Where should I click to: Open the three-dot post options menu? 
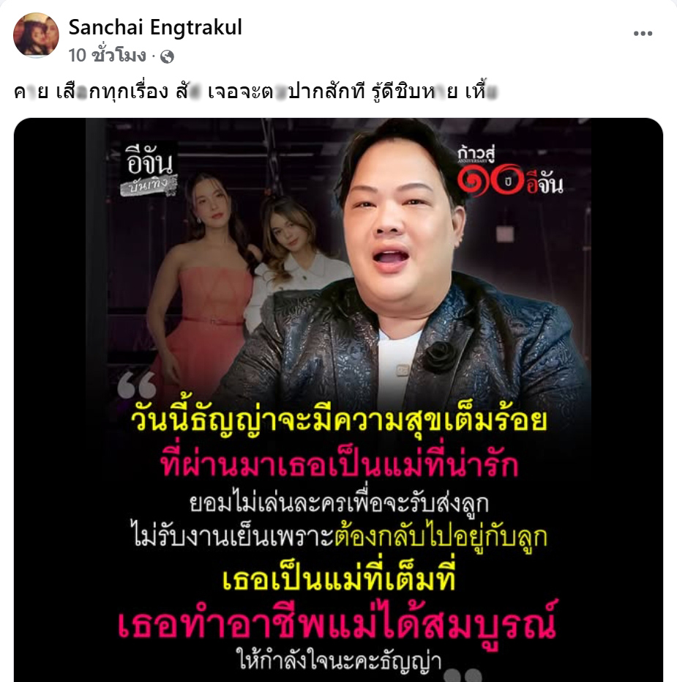tap(643, 34)
